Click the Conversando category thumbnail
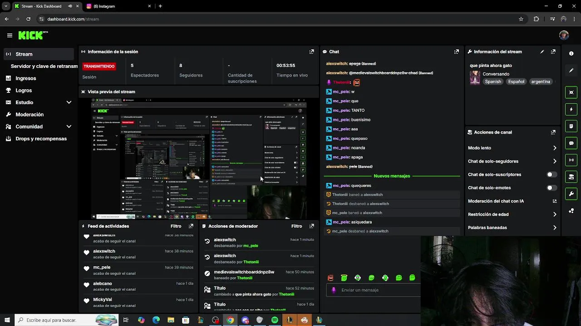This screenshot has width=581, height=326. point(475,77)
